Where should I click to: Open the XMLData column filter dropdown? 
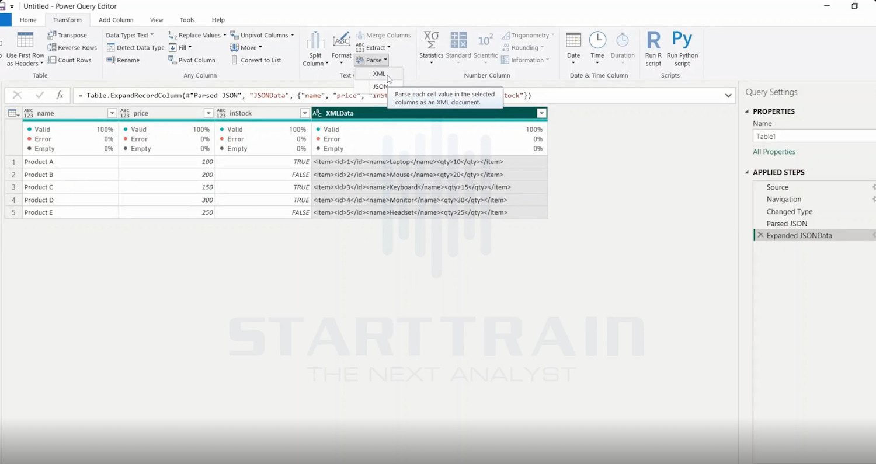click(x=541, y=113)
